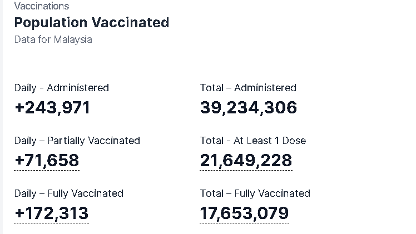Image resolution: width=416 pixels, height=234 pixels.
Task: Click the dotted-underlined 17,653,079 value
Action: (x=244, y=213)
